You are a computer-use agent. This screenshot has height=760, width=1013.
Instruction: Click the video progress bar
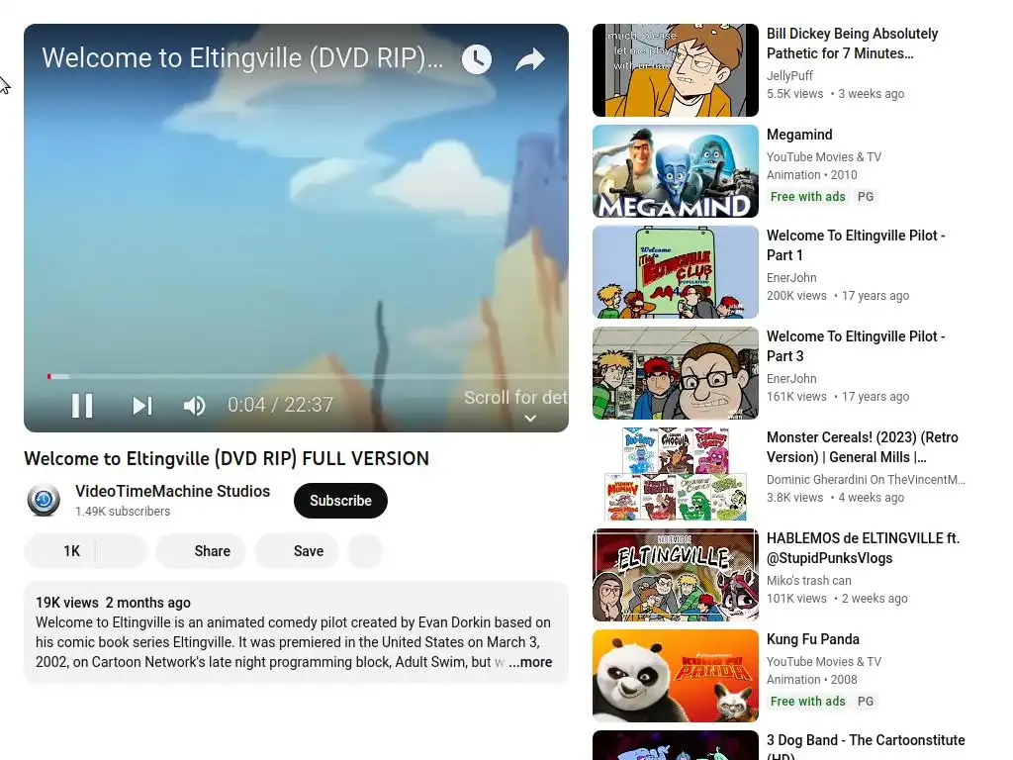coord(308,376)
